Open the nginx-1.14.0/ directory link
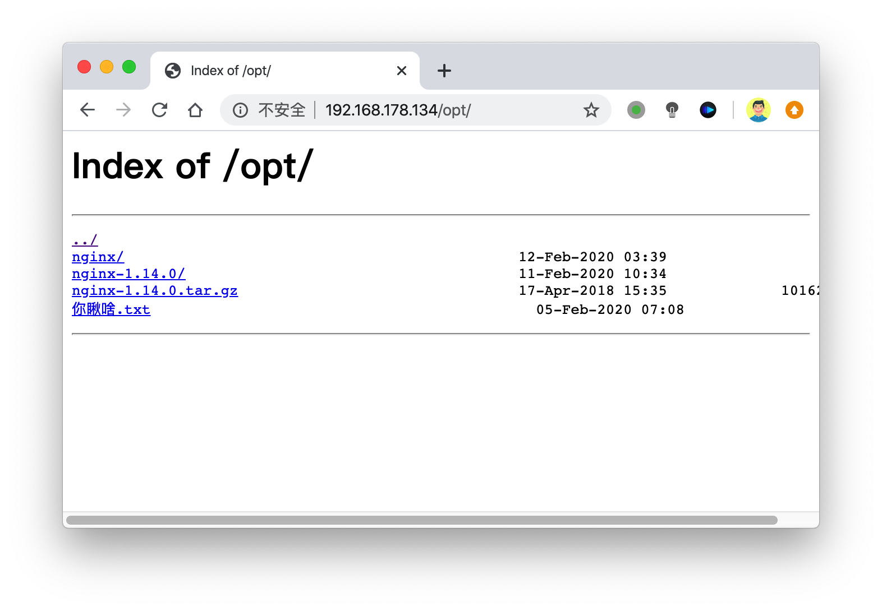The width and height of the screenshot is (882, 611). (128, 274)
